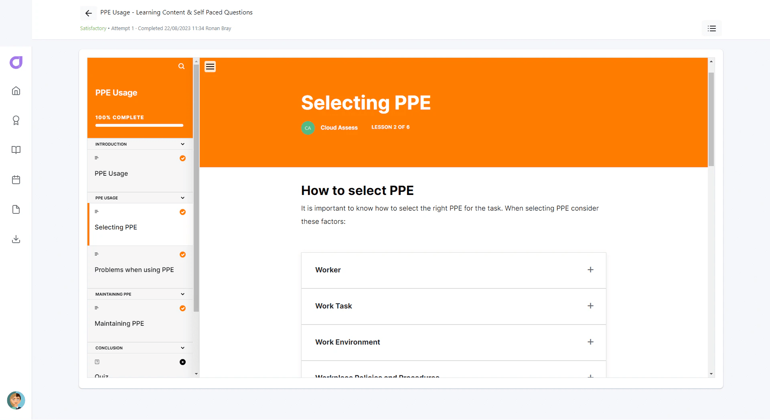Open the documents icon in the sidebar
Screen dimensions: 770x420
[x=16, y=209]
